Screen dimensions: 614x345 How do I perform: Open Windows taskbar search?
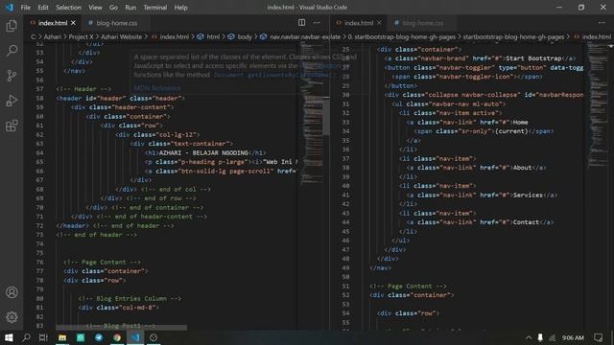(26, 337)
